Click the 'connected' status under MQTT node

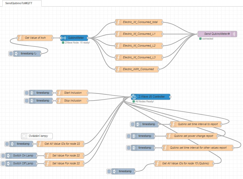coord(207,39)
